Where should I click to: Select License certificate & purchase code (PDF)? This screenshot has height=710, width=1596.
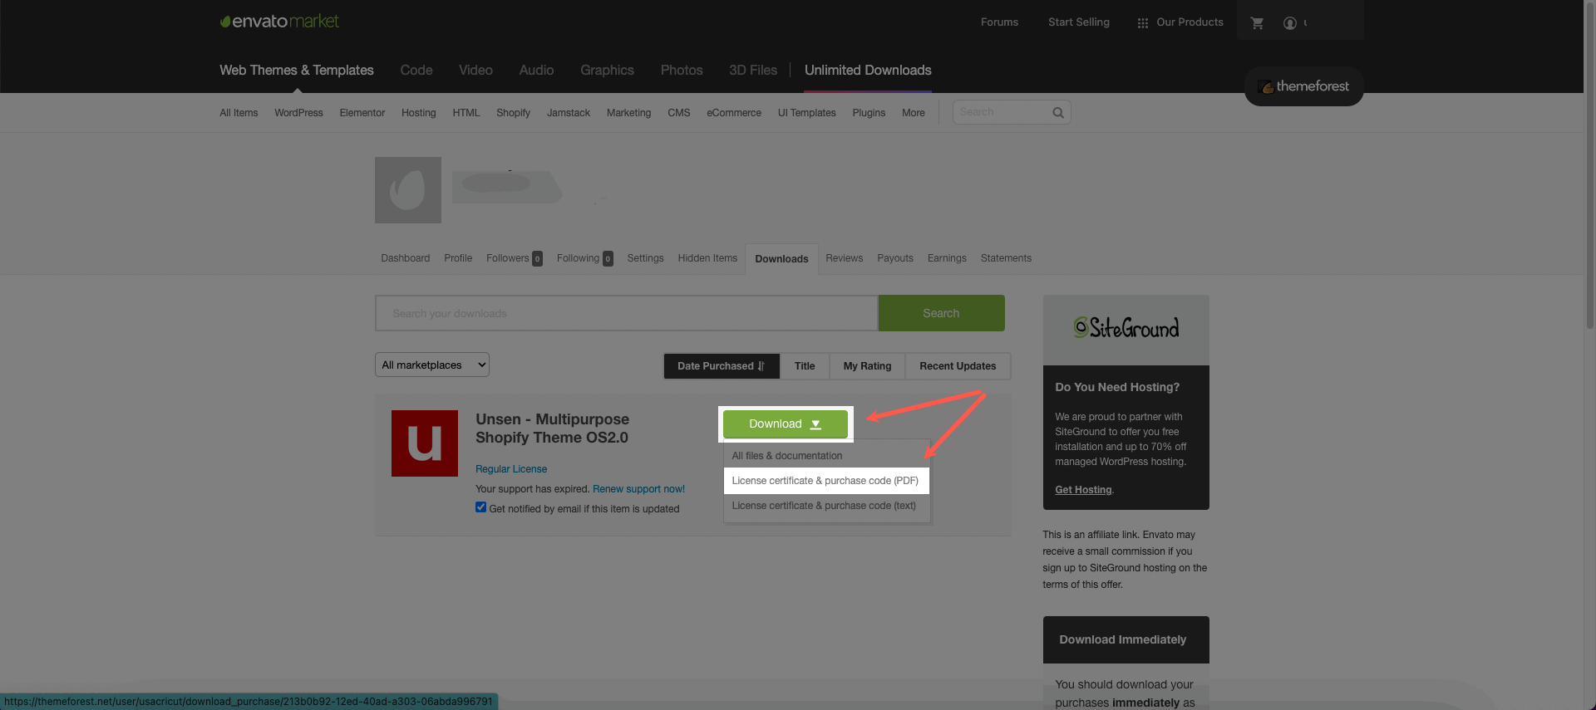pyautogui.click(x=827, y=481)
